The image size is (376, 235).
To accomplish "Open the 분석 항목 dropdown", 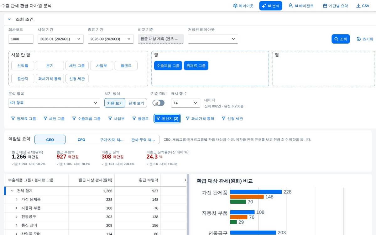I will tap(54, 103).
